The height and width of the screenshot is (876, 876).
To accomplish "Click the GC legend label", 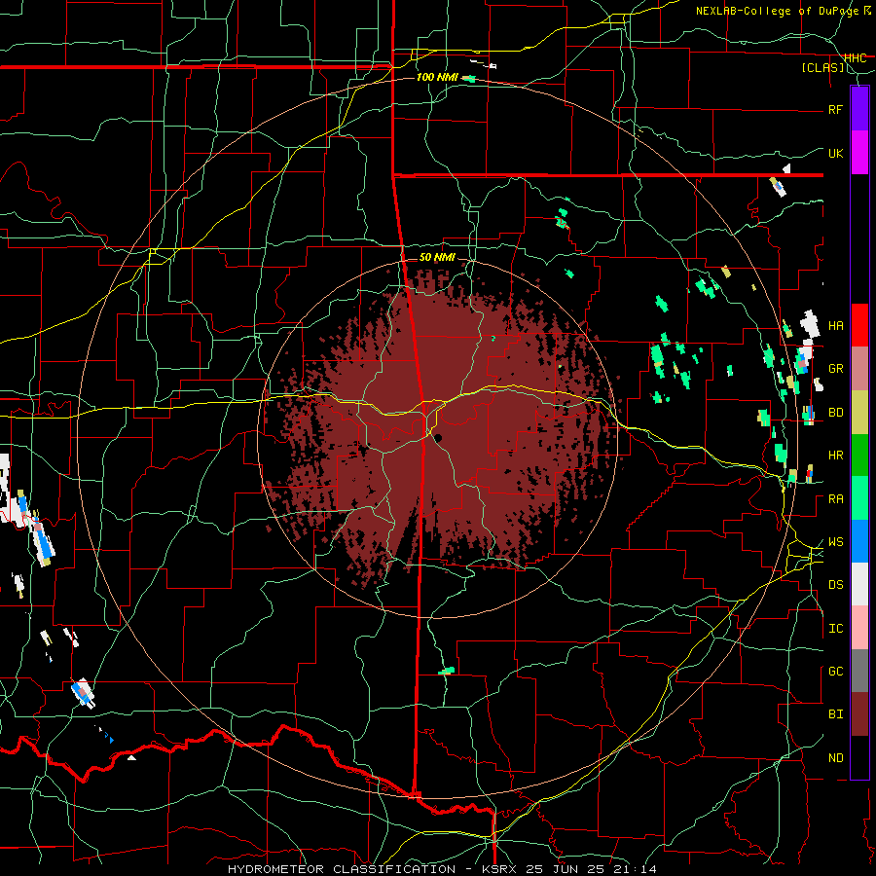I will point(835,672).
